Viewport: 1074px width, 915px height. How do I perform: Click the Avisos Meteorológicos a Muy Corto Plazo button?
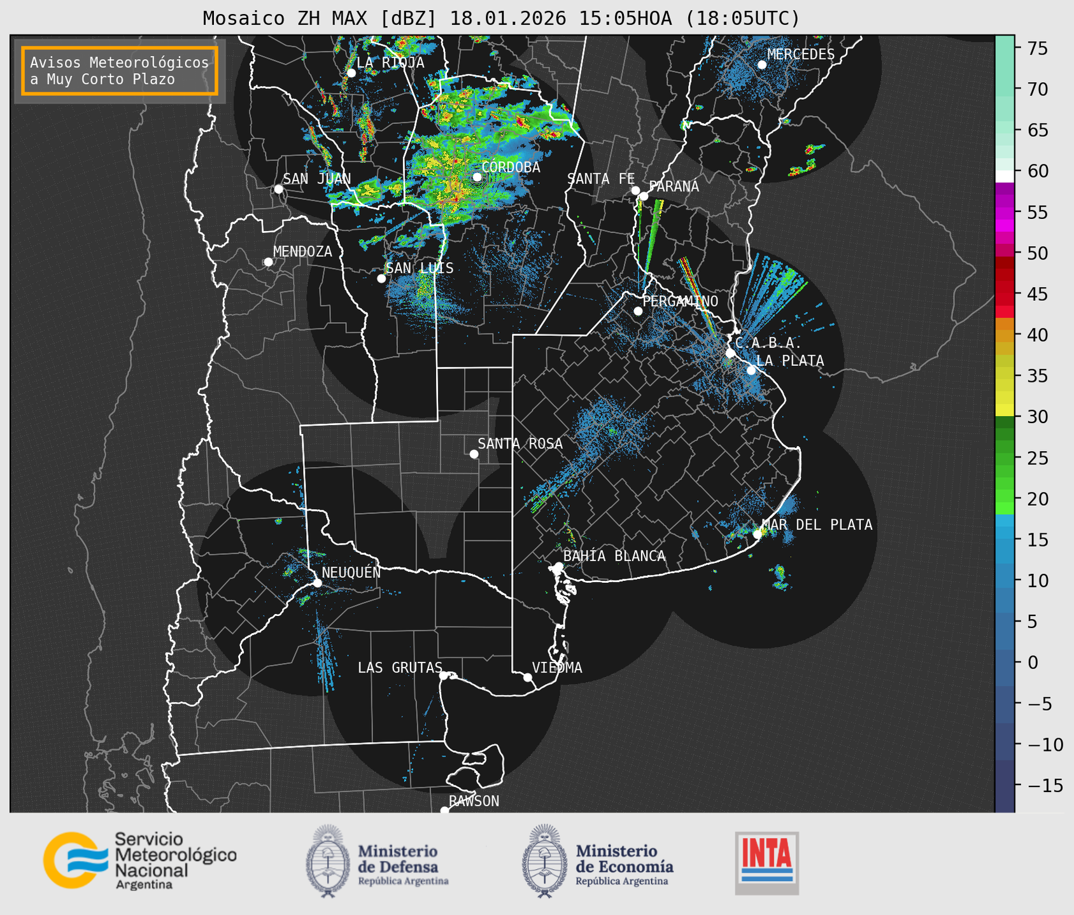coord(120,71)
